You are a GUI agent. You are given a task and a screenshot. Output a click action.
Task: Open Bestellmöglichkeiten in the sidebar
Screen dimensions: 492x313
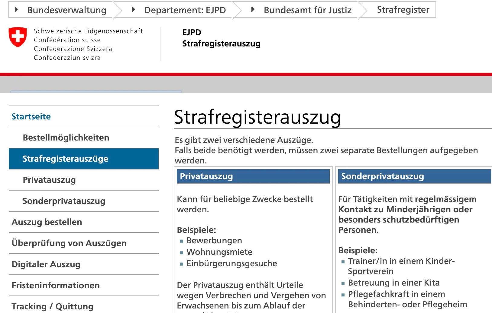[84, 138]
